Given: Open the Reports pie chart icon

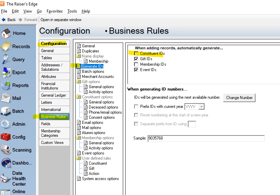Looking at the screenshot, I should [6, 85].
